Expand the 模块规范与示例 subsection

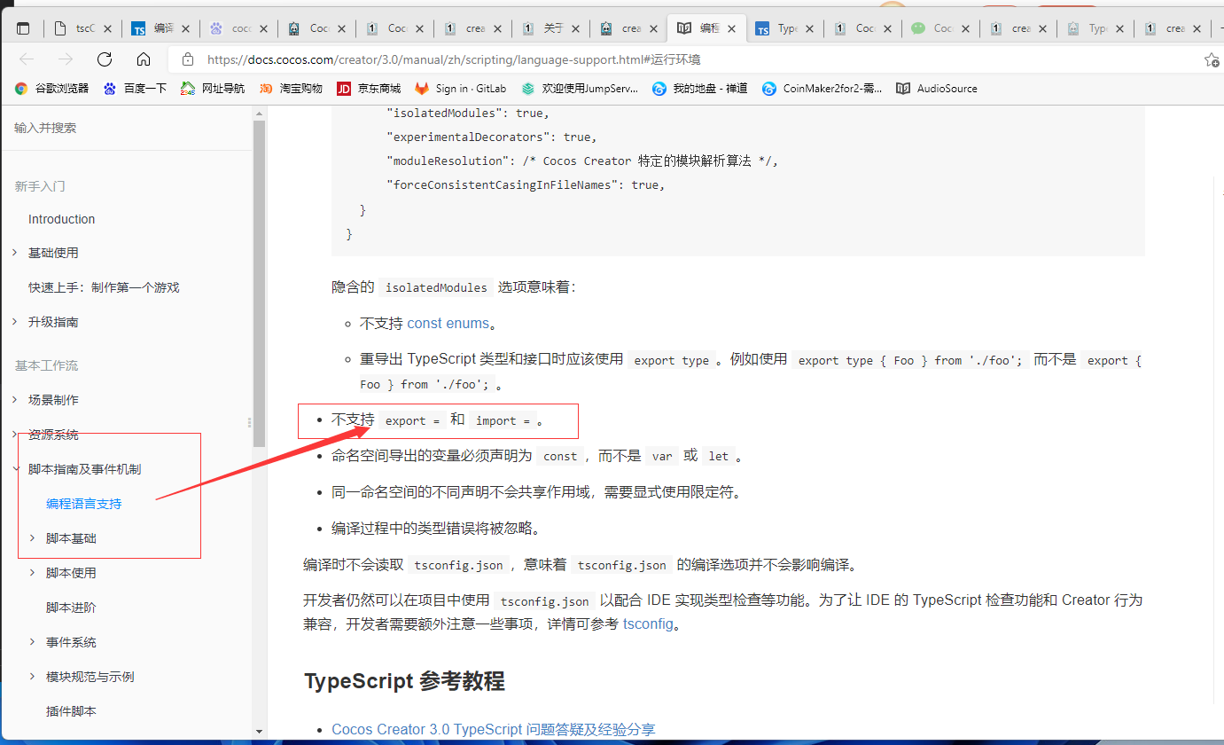pyautogui.click(x=33, y=677)
